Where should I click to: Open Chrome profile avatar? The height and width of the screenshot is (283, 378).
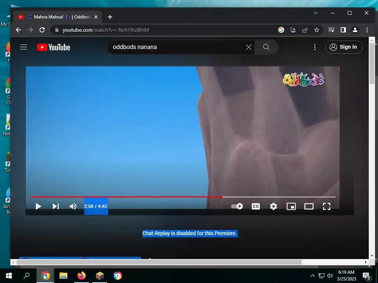click(x=355, y=30)
